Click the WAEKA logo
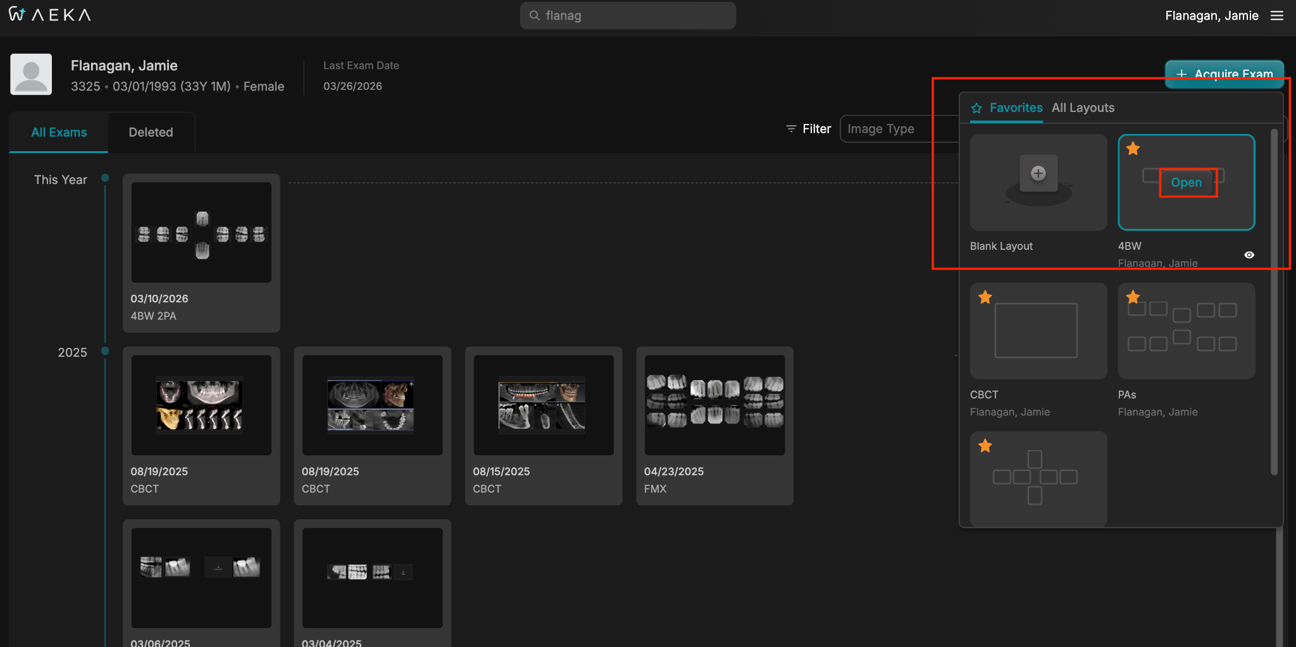The image size is (1296, 647). [x=49, y=15]
